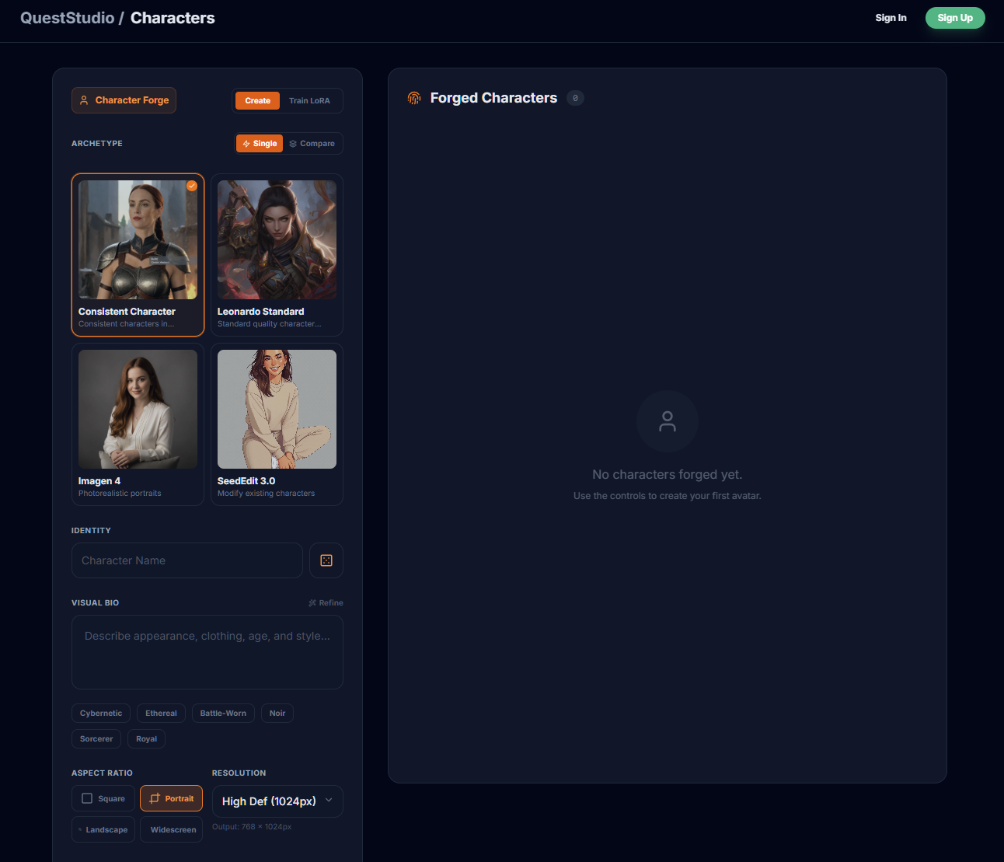Switch to the Create tab

[x=256, y=100]
